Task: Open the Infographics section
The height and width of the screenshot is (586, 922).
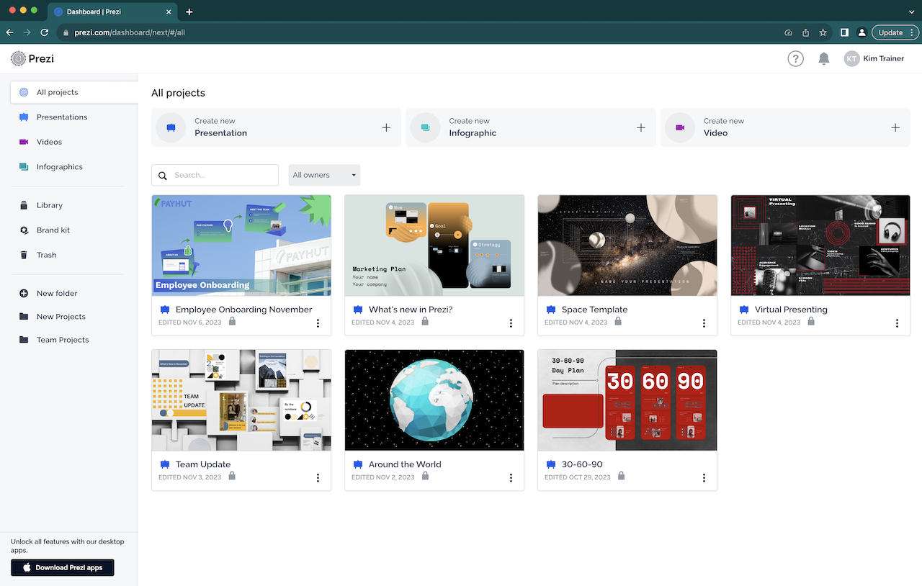Action: click(60, 166)
